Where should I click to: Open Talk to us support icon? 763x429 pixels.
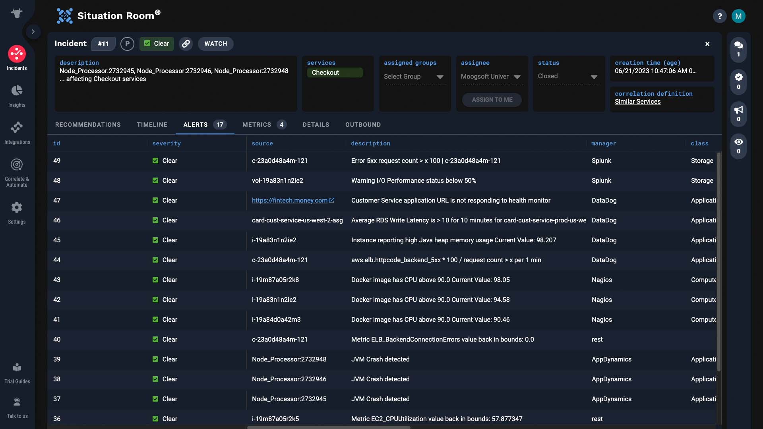point(17,402)
